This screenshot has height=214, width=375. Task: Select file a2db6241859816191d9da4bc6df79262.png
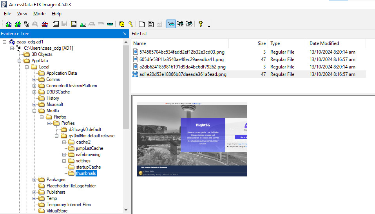coord(183,67)
